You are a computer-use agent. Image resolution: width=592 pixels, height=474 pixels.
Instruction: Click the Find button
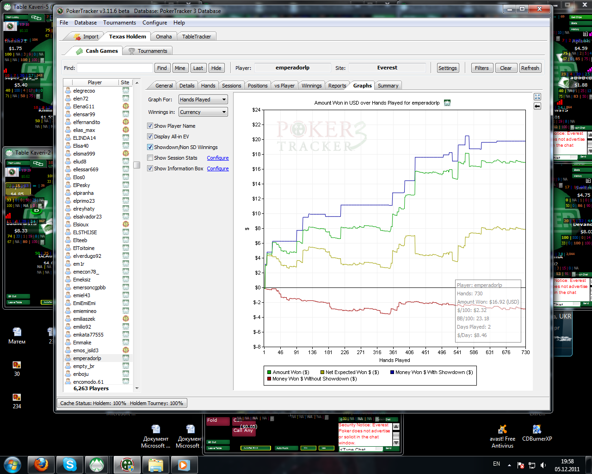tap(162, 68)
